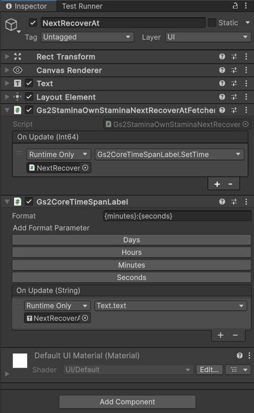
Task: Click GameObject cube icon selector
Action: click(12, 25)
